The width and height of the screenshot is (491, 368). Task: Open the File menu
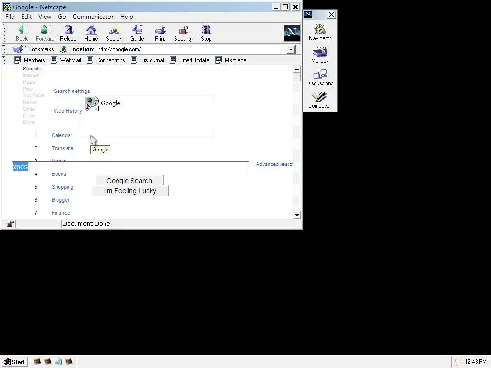click(x=10, y=17)
